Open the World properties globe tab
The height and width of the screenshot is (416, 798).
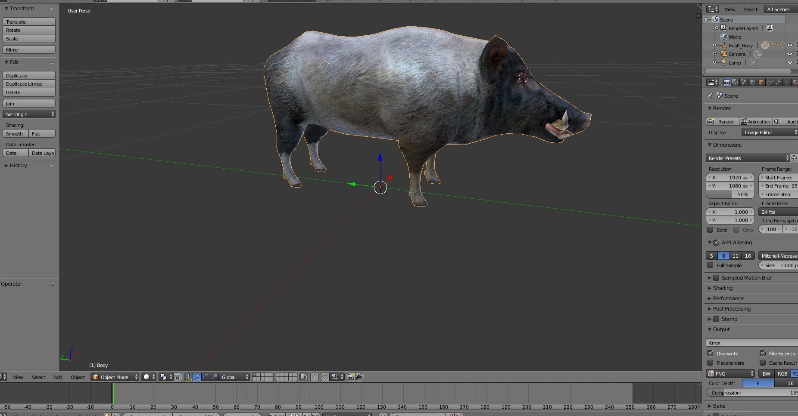[752, 82]
